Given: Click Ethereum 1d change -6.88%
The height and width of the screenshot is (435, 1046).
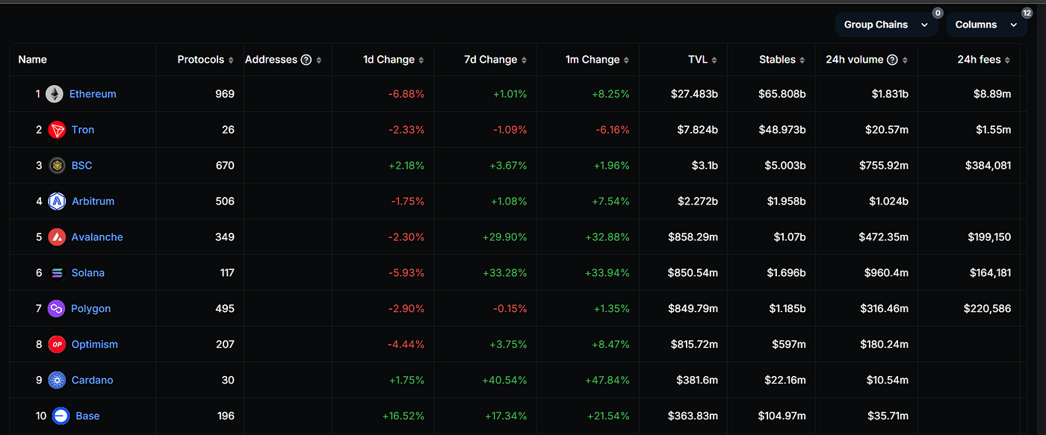Looking at the screenshot, I should [406, 94].
